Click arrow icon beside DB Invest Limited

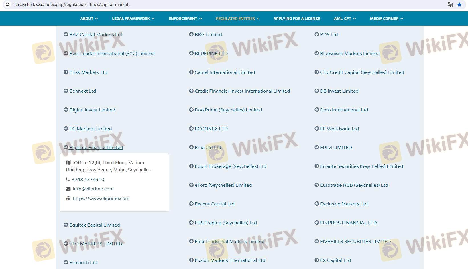tap(317, 91)
